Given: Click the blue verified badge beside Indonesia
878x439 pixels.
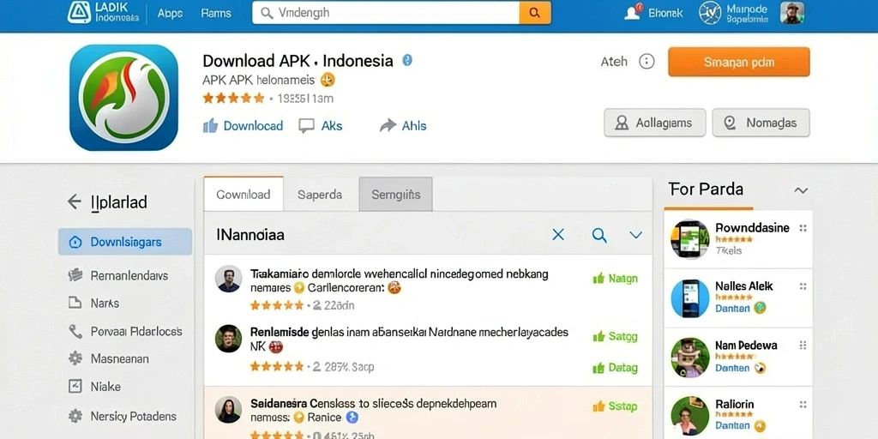Looking at the screenshot, I should [x=407, y=60].
